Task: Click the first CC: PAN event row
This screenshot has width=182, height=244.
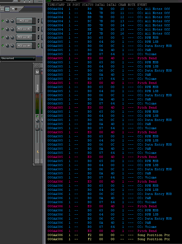Action: pos(99,50)
